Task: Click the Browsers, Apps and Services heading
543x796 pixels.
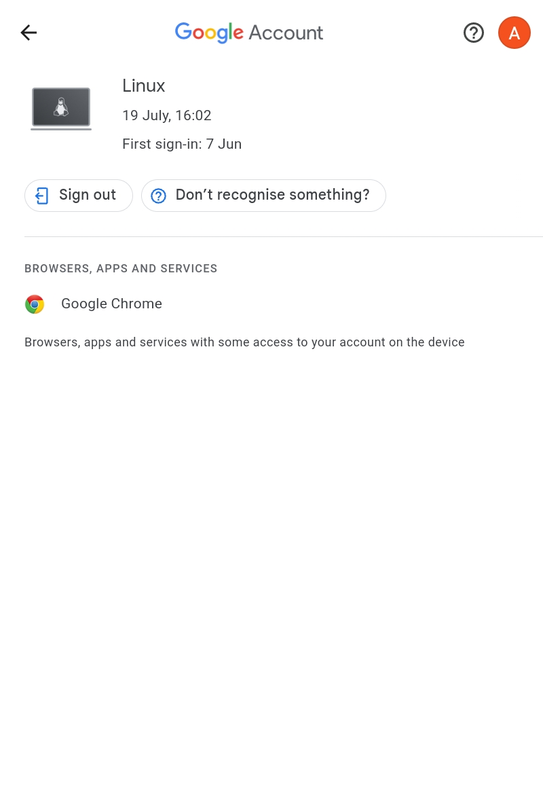Action: 121,268
